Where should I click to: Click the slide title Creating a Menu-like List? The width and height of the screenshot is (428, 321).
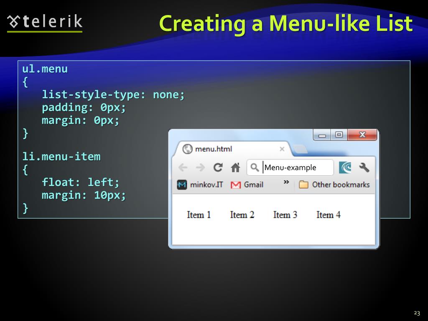coord(286,24)
